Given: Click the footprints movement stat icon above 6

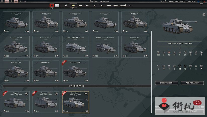Looking at the screenshot, I should (x=158, y=66).
